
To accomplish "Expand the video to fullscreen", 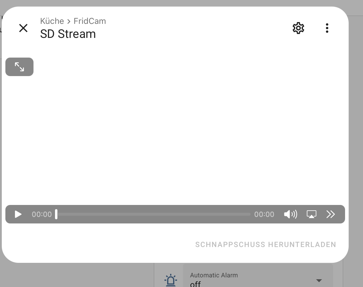I will click(x=19, y=67).
